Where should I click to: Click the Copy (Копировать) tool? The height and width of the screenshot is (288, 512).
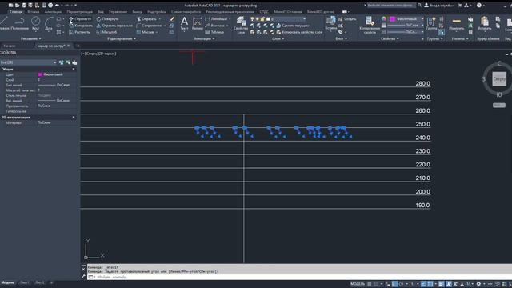pos(81,26)
